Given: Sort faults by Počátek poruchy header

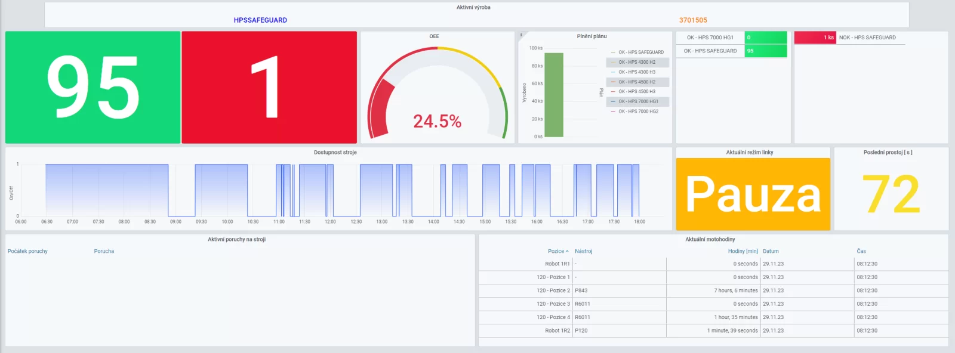Looking at the screenshot, I should click(27, 252).
